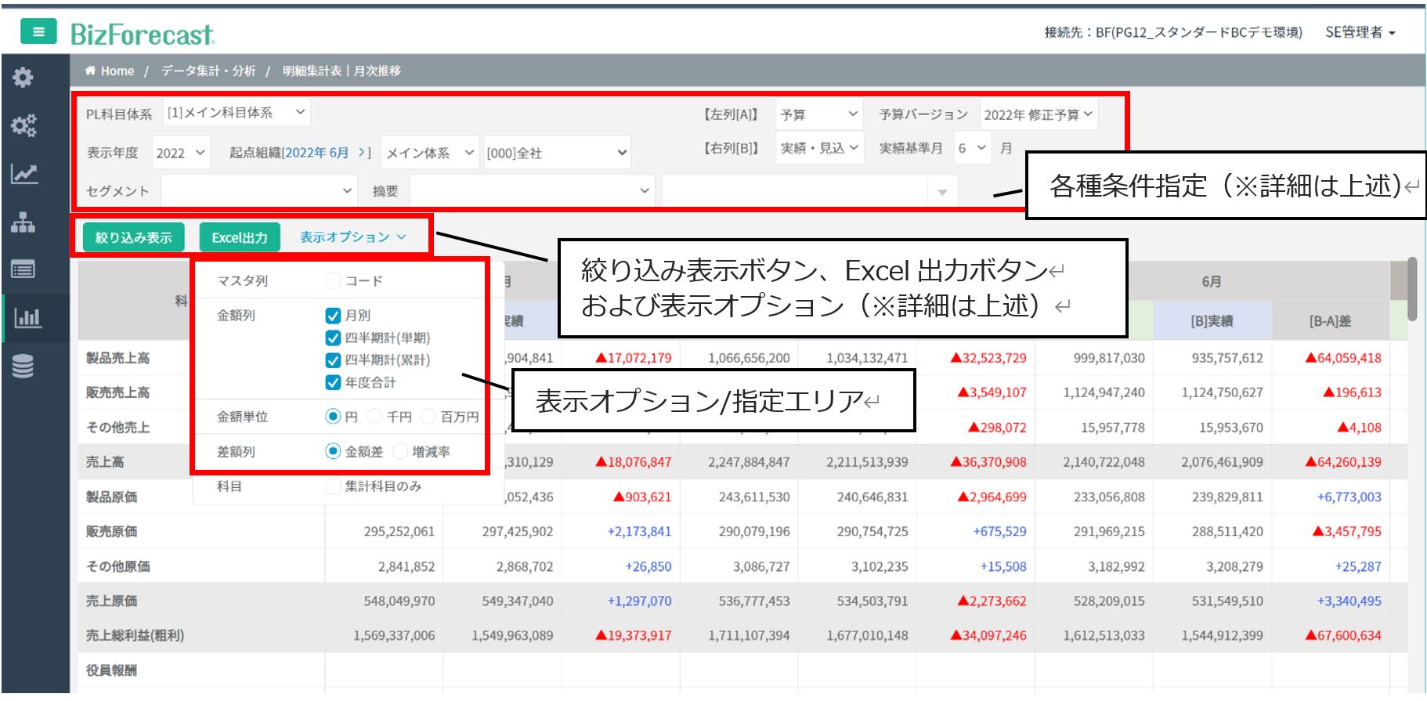The height and width of the screenshot is (701, 1427).
Task: Click the 絞り込み表示 button
Action: [x=133, y=237]
